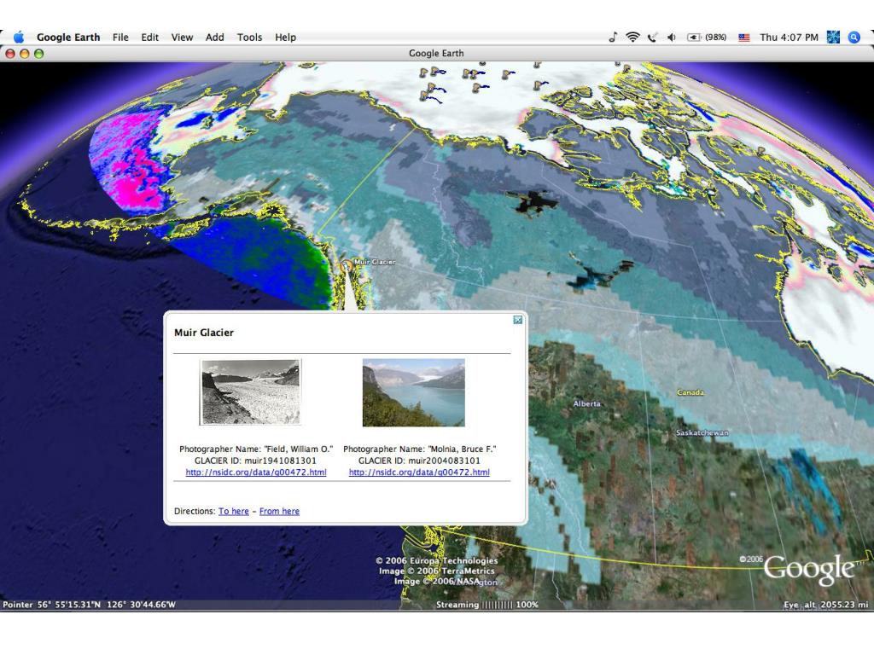The height and width of the screenshot is (655, 874).
Task: Click the music note menu bar icon
Action: pos(613,38)
